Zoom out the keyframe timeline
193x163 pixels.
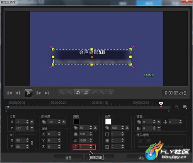click(x=177, y=107)
